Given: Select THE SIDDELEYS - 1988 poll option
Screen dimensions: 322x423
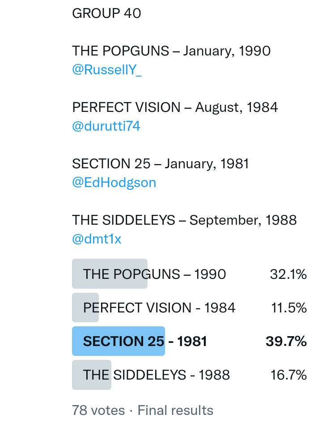Looking at the screenshot, I should click(x=157, y=375).
